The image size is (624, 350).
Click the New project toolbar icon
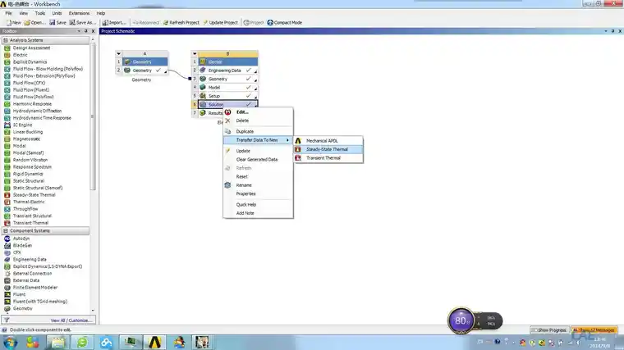tap(13, 23)
